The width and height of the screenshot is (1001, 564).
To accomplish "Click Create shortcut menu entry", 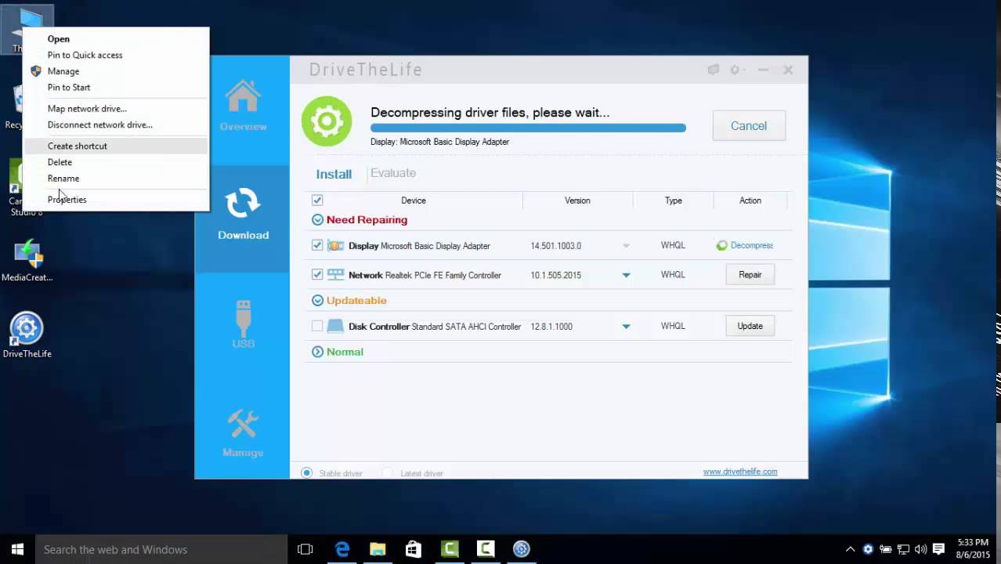I will click(x=116, y=146).
